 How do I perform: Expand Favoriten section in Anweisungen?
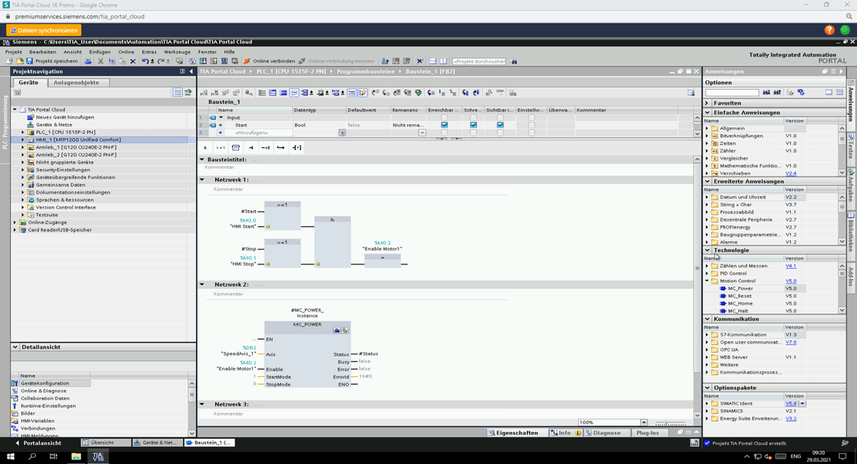(707, 103)
